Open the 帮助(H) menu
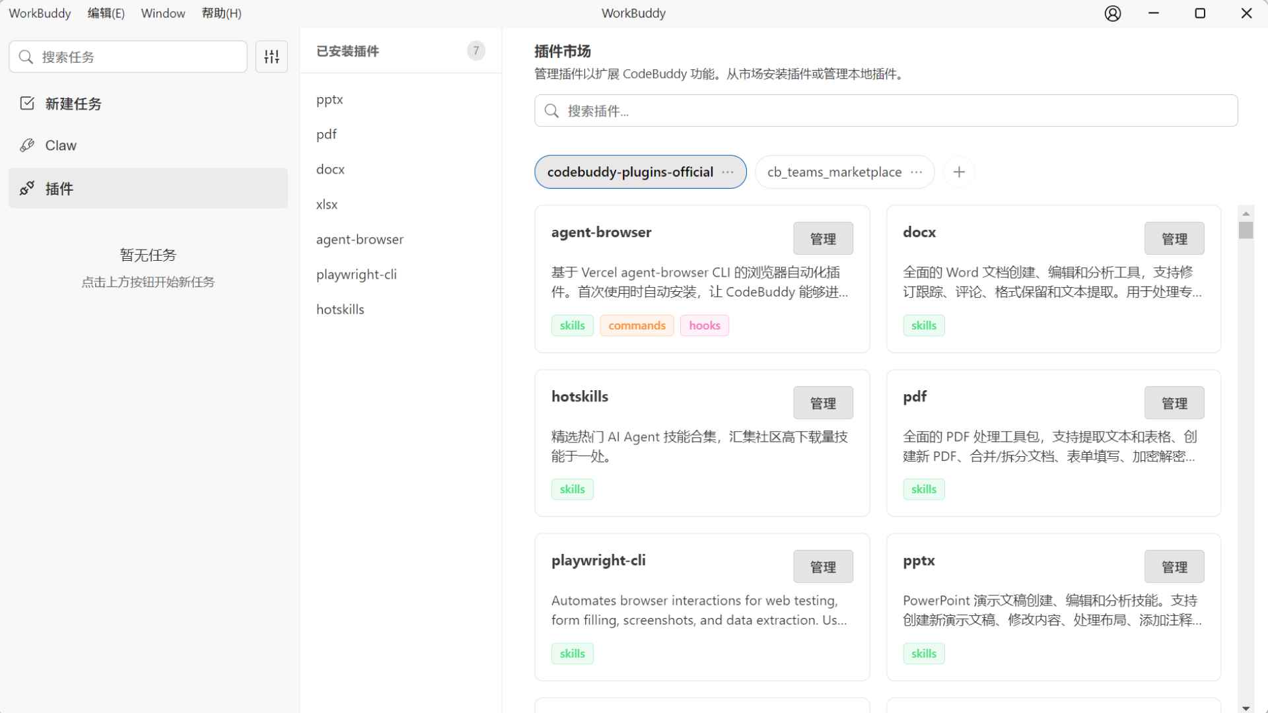 [x=221, y=13]
